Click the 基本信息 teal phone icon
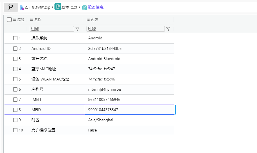Image resolution: width=257 pixels, height=153 pixels. (x=58, y=7)
